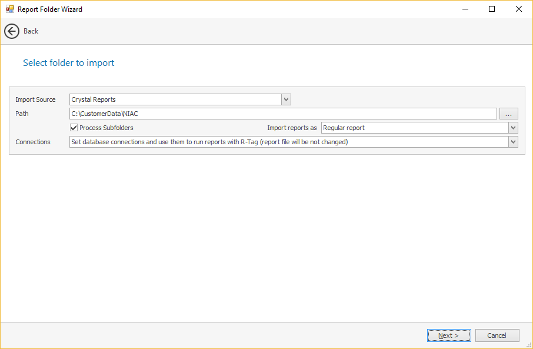Click the Back arrow icon
Viewport: 533px width, 349px height.
click(12, 31)
